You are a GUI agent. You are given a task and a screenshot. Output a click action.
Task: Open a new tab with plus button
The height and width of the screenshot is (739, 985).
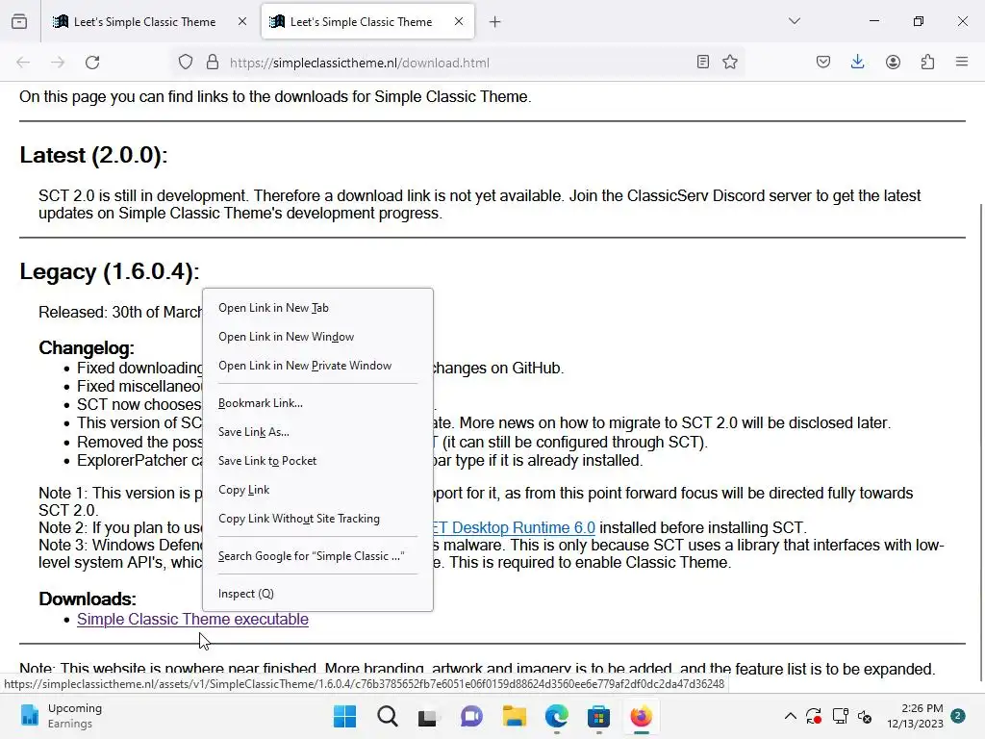click(x=495, y=22)
